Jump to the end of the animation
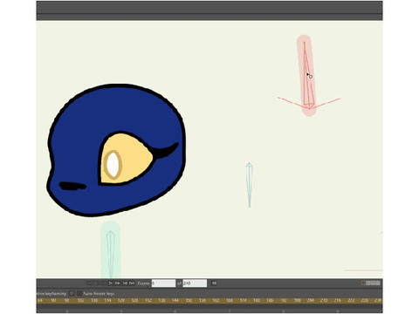The height and width of the screenshot is (314, 419). click(x=132, y=283)
